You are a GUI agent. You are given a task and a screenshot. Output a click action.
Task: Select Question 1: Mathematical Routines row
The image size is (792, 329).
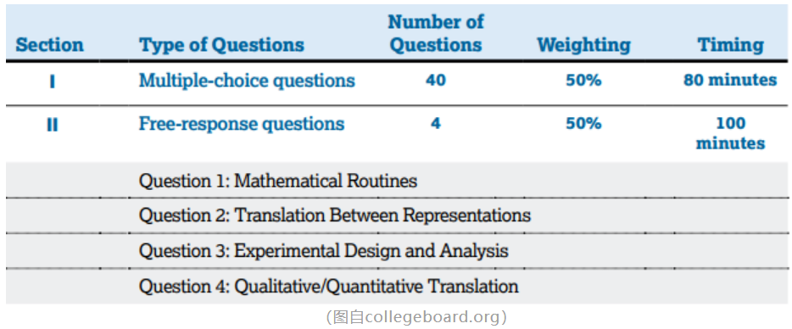(x=397, y=181)
